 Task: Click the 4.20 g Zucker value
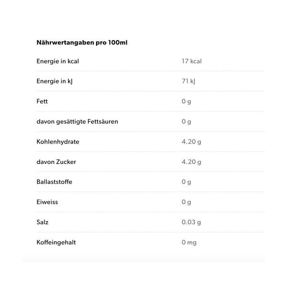(191, 162)
